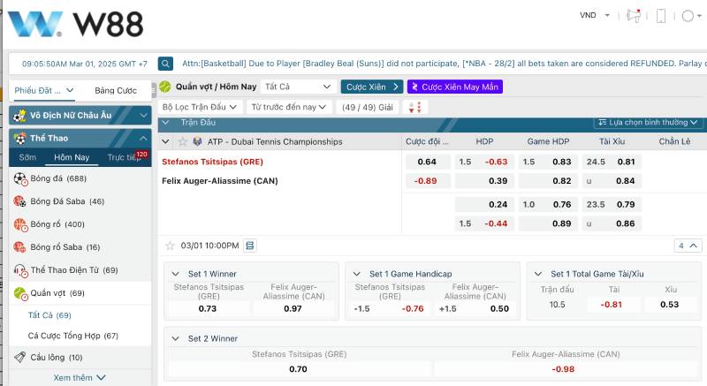Screen dimensions: 707x386
Task: Switch to Sớm tab
Action: click(27, 157)
